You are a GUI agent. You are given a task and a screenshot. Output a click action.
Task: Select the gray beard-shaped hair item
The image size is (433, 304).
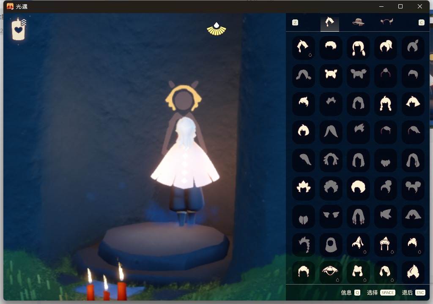(x=386, y=160)
